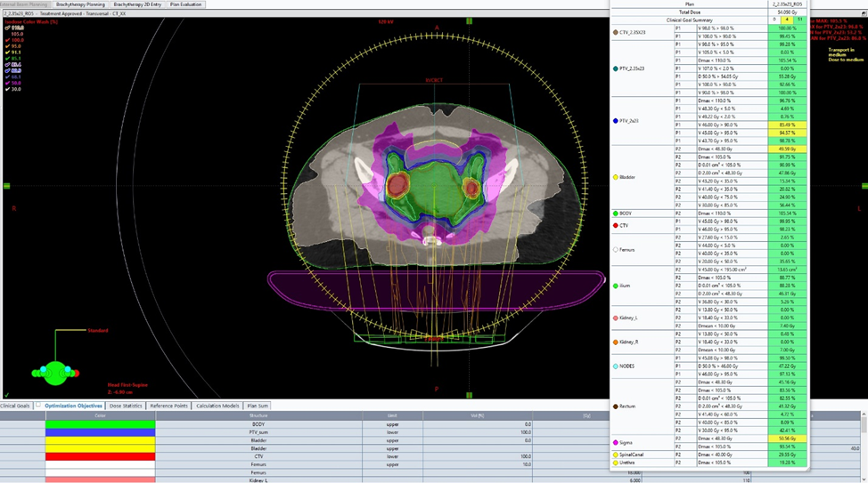The height and width of the screenshot is (483, 868).
Task: Switch to the Plan Evaluation tab
Action: point(186,4)
